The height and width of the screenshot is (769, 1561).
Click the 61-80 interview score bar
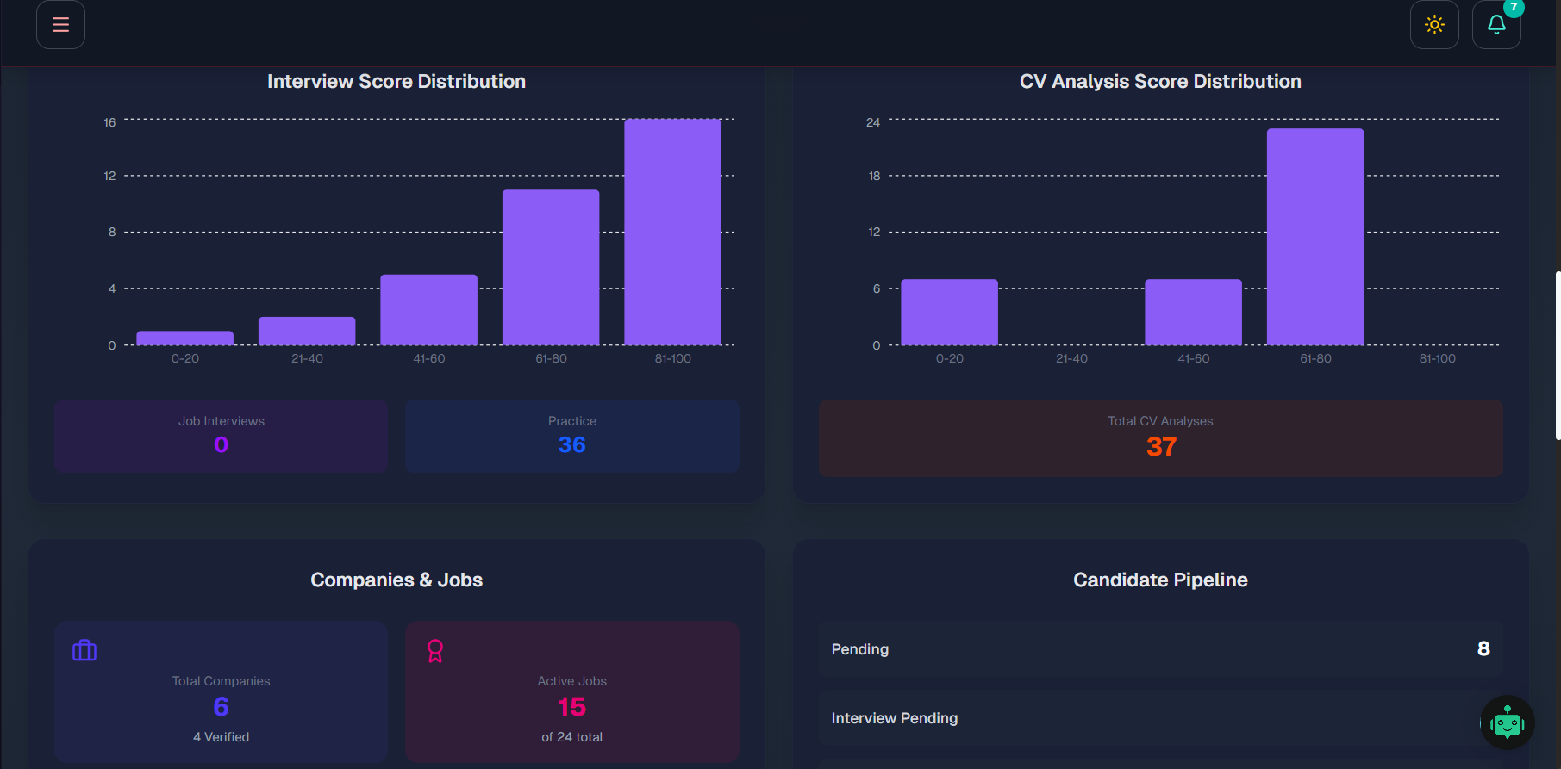pyautogui.click(x=551, y=267)
